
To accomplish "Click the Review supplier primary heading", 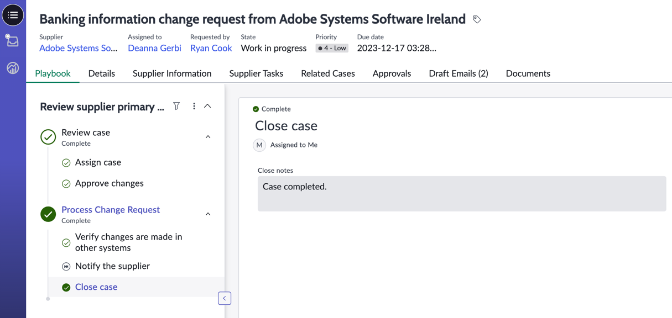I will tap(102, 107).
